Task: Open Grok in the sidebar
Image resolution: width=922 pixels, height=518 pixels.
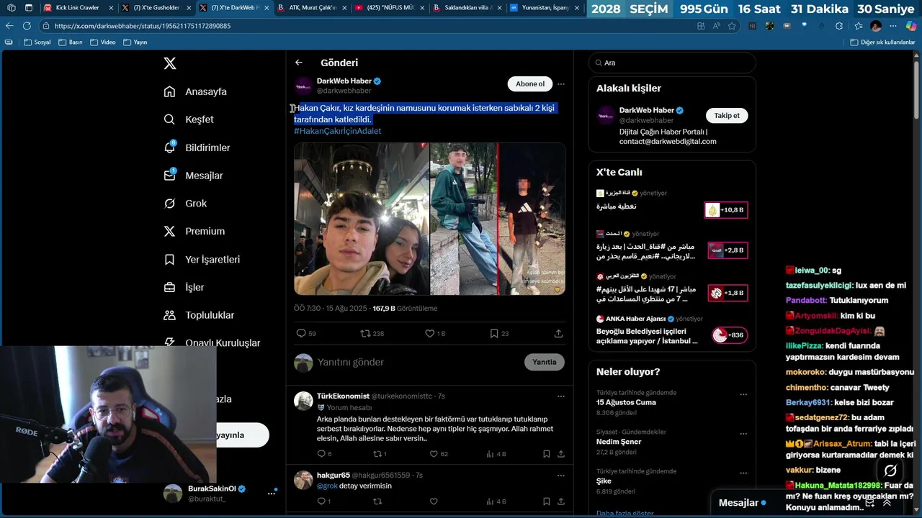Action: [x=185, y=204]
